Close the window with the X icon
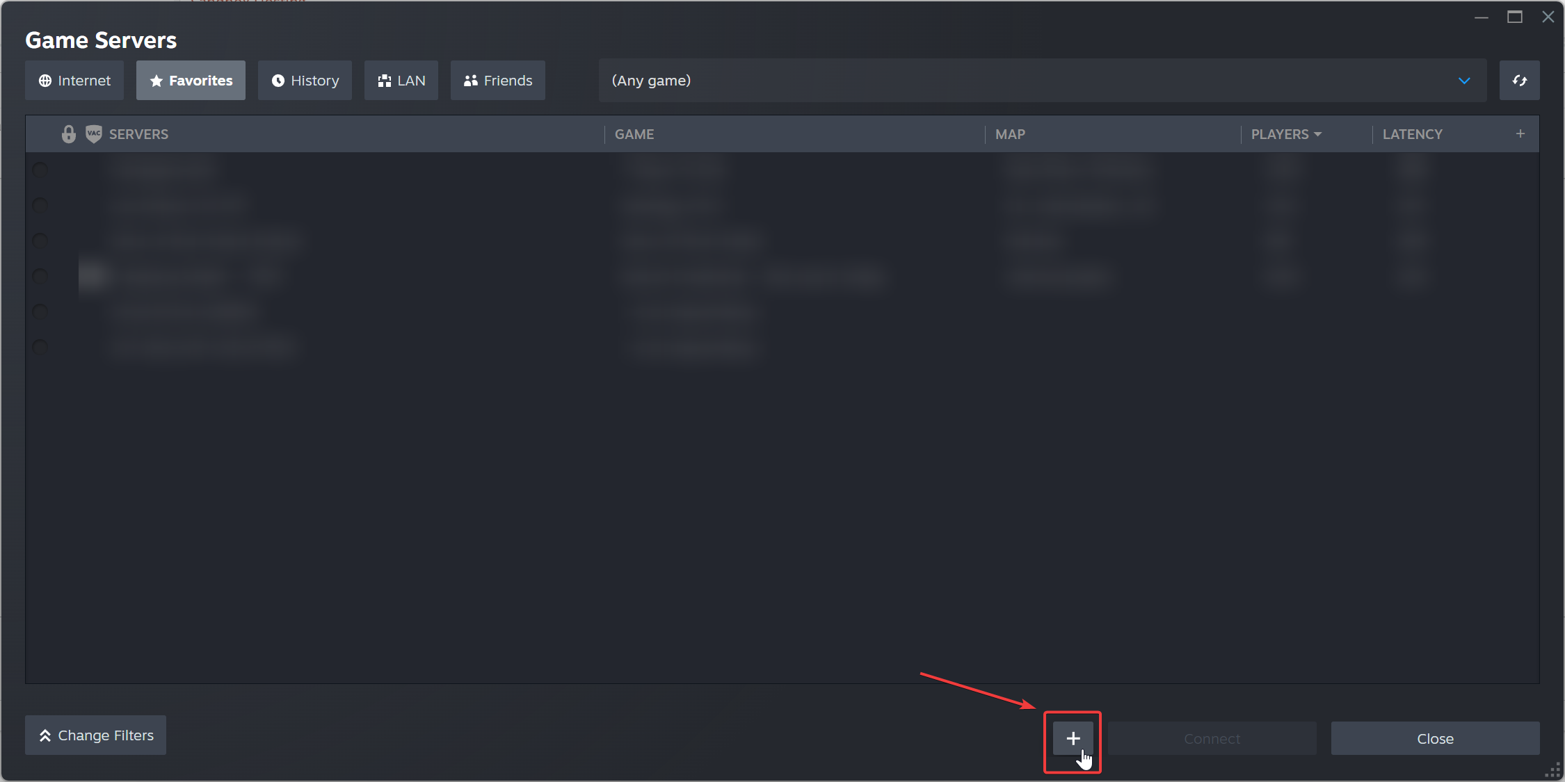 click(1548, 17)
